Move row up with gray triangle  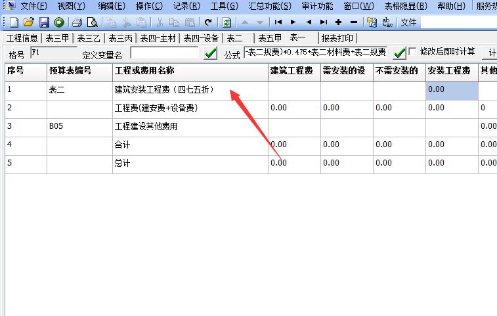(245, 22)
